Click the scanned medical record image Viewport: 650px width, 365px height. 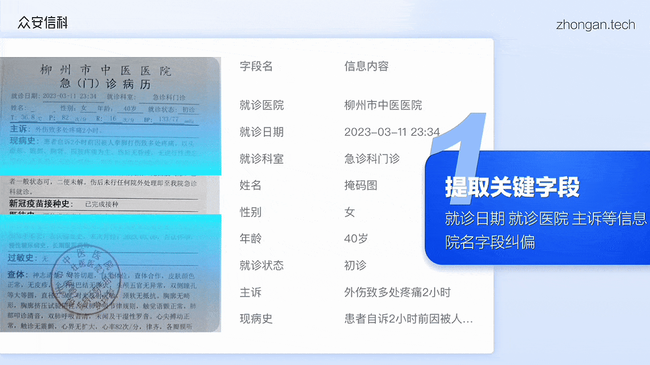click(x=110, y=194)
